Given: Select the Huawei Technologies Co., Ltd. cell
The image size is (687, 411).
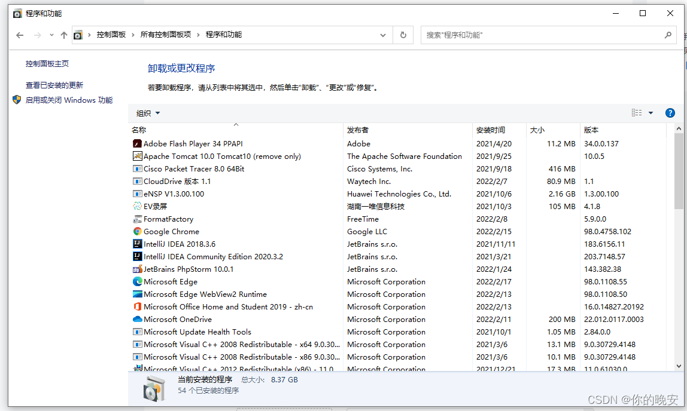Looking at the screenshot, I should coord(399,194).
